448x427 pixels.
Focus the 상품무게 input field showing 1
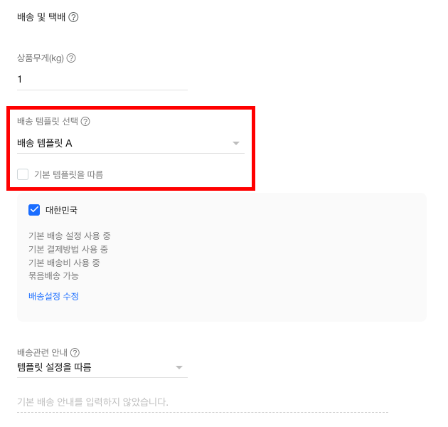click(x=102, y=79)
